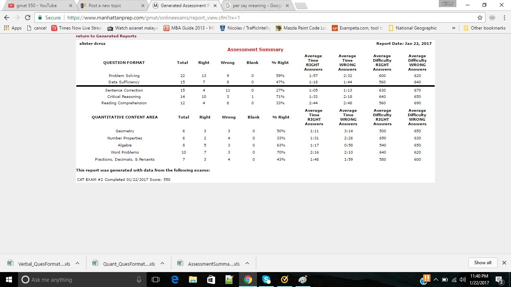
Task: Open Task View on the taskbar
Action: point(156,280)
